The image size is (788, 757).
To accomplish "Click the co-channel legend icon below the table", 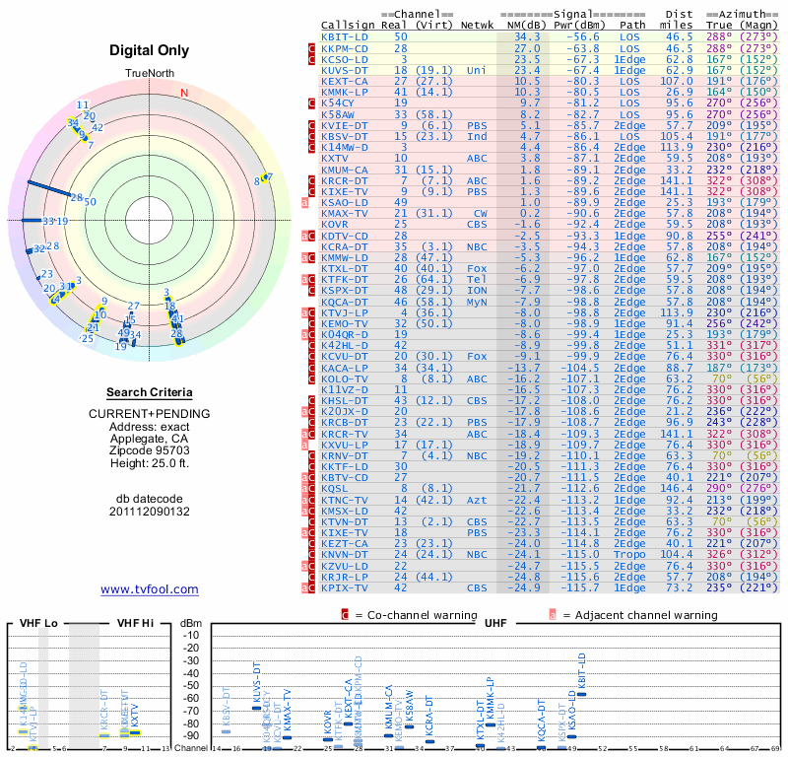I will pos(346,615).
